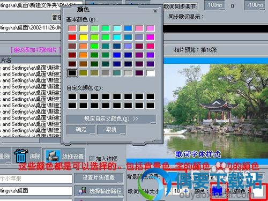Viewport: 268px width, 201px height.
Task: Pick the bright yellow swatch in second row
Action: 84,37
